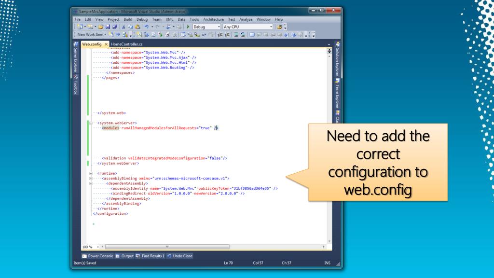Switch to the HomeController.cs tab
Viewport: 494px width, 278px height.
[x=127, y=44]
